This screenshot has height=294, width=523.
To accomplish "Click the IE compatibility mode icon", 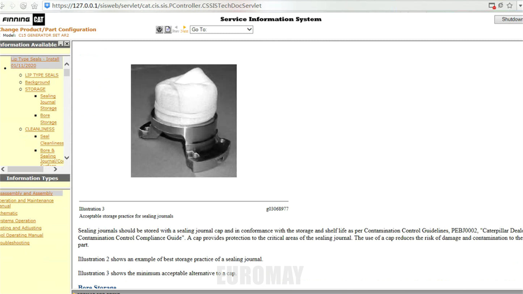I will [501, 5].
